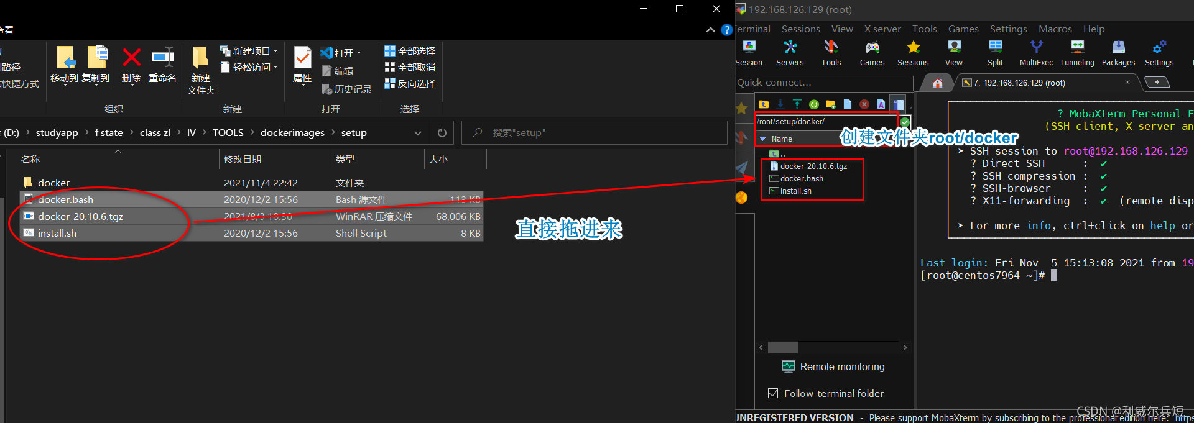Open the MultiExec tool
The image size is (1194, 423).
[1036, 53]
